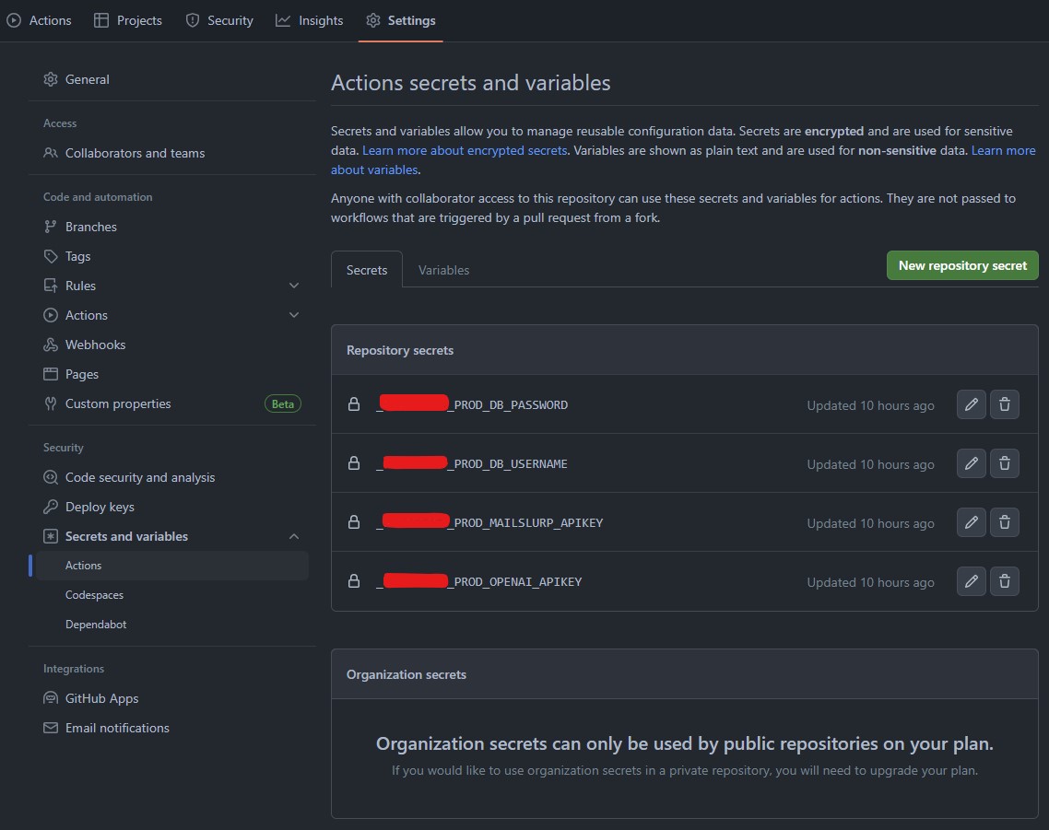Viewport: 1049px width, 830px height.
Task: Select the Deploy keys sidebar icon
Action: 50,507
